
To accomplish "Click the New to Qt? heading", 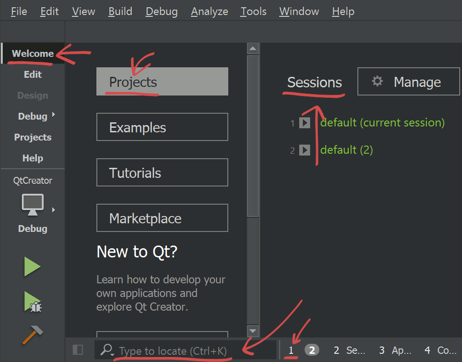I will click(137, 252).
